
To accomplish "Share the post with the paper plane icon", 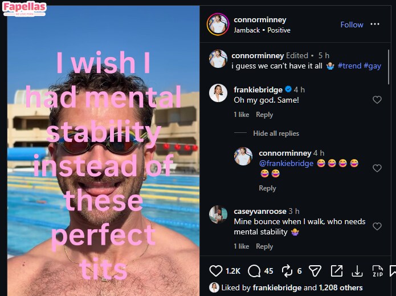I will click(315, 271).
